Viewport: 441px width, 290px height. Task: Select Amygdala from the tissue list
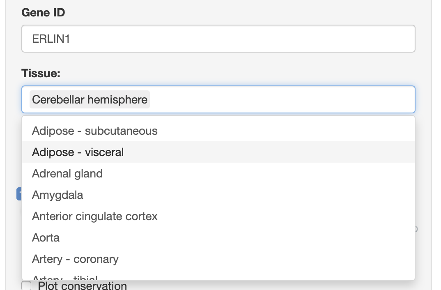57,195
